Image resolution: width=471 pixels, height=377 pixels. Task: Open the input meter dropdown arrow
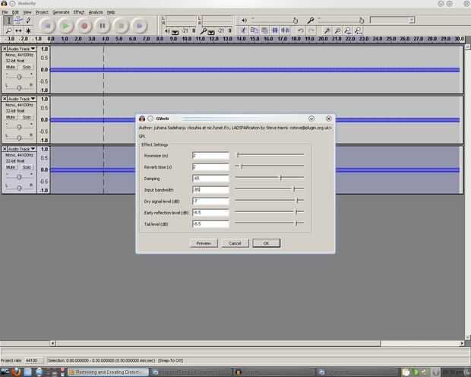[211, 32]
